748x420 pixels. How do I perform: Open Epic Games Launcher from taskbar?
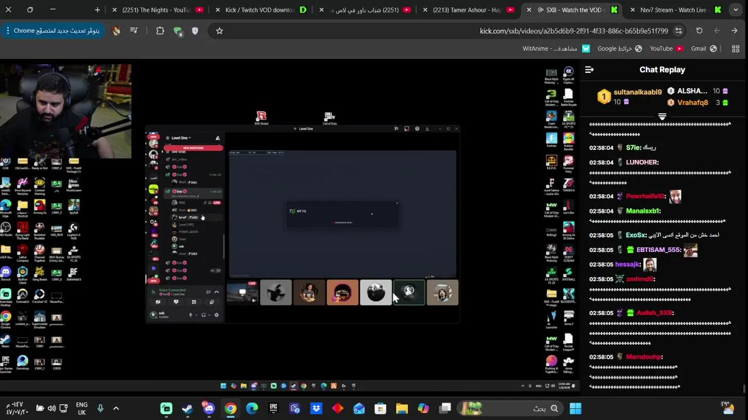[273, 408]
